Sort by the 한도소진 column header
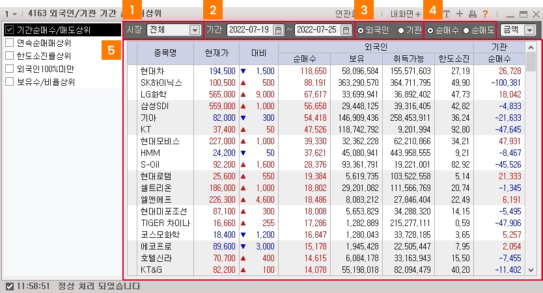The height and width of the screenshot is (293, 543). (x=454, y=58)
